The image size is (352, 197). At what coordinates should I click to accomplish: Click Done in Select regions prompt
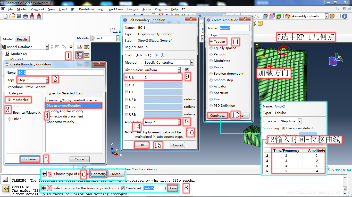pyautogui.click(x=172, y=188)
